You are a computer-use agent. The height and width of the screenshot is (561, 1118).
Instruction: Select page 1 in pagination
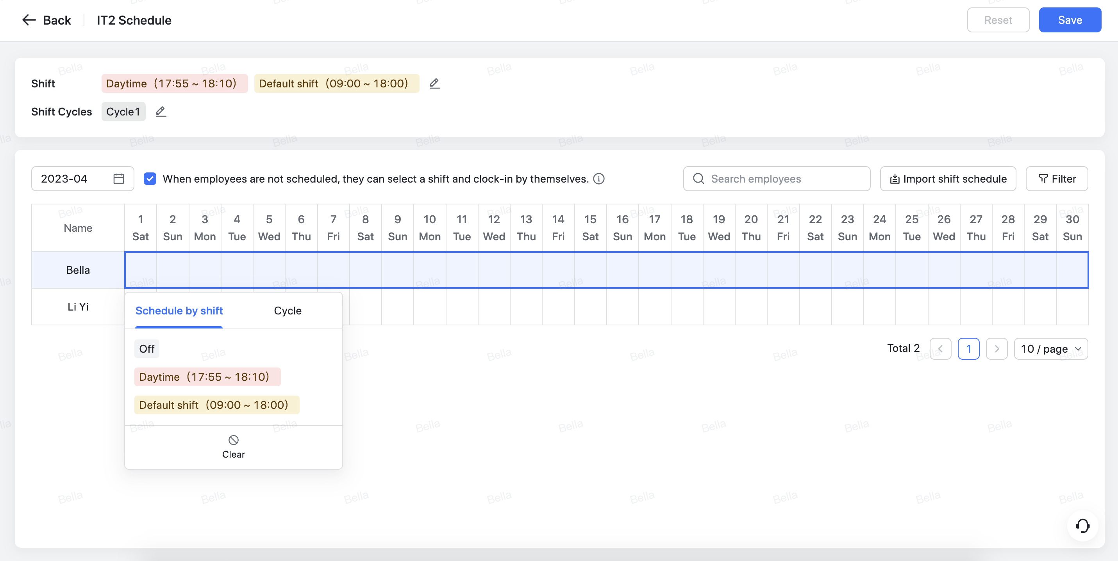969,348
